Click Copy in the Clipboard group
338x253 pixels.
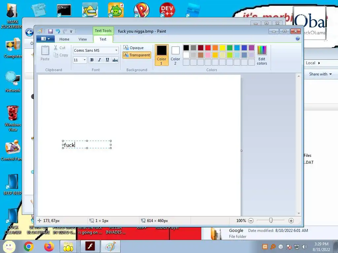click(61, 55)
